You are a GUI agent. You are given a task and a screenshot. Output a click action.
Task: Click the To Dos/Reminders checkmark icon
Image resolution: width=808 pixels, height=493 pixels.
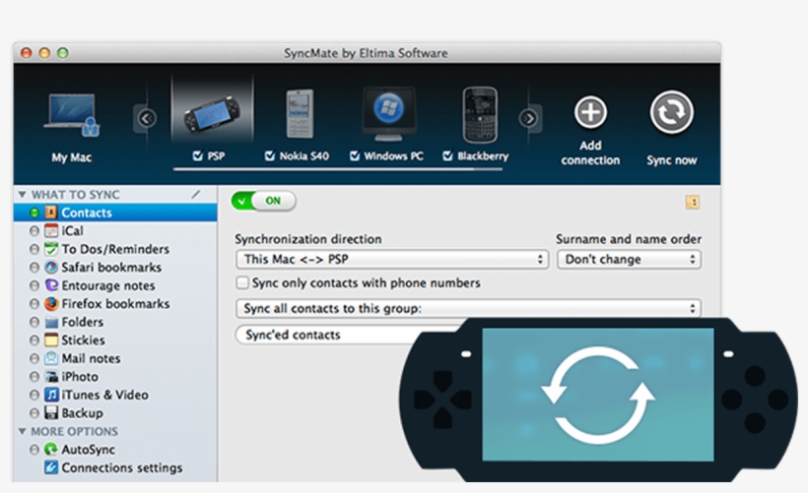[51, 249]
